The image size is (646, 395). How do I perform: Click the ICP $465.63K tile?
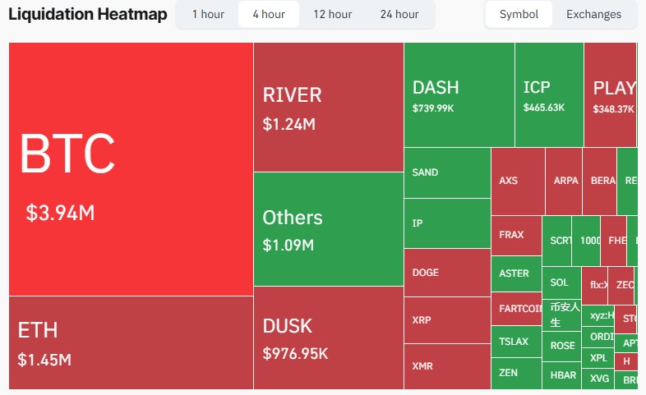549,94
